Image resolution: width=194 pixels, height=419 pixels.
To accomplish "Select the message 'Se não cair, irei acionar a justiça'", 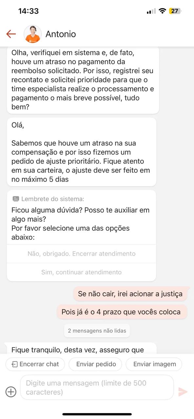I will [130, 294].
